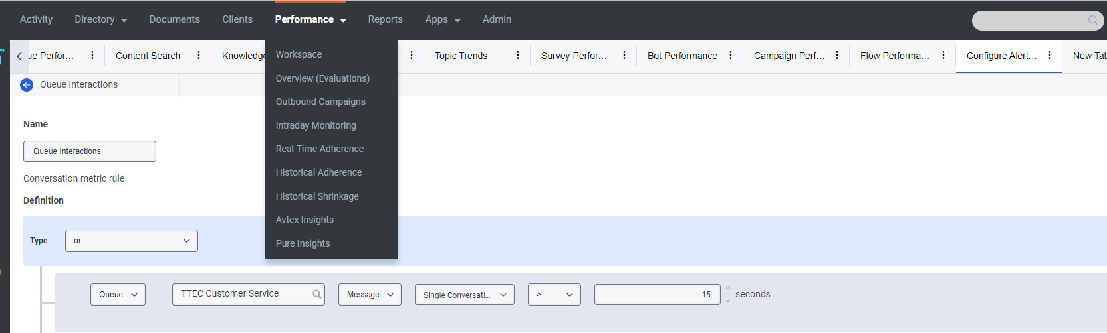Open the Content Search tab options menu

pyautogui.click(x=199, y=56)
